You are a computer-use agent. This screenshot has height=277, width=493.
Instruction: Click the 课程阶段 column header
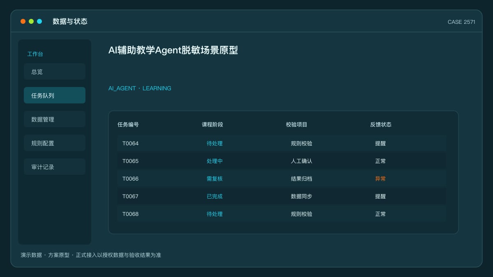[x=212, y=124]
